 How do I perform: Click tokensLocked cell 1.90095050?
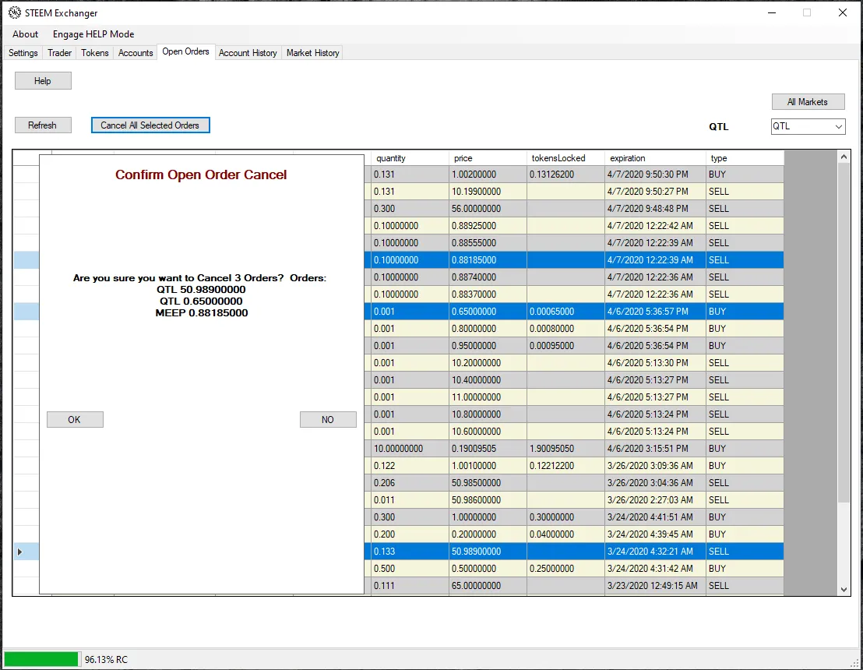click(565, 449)
